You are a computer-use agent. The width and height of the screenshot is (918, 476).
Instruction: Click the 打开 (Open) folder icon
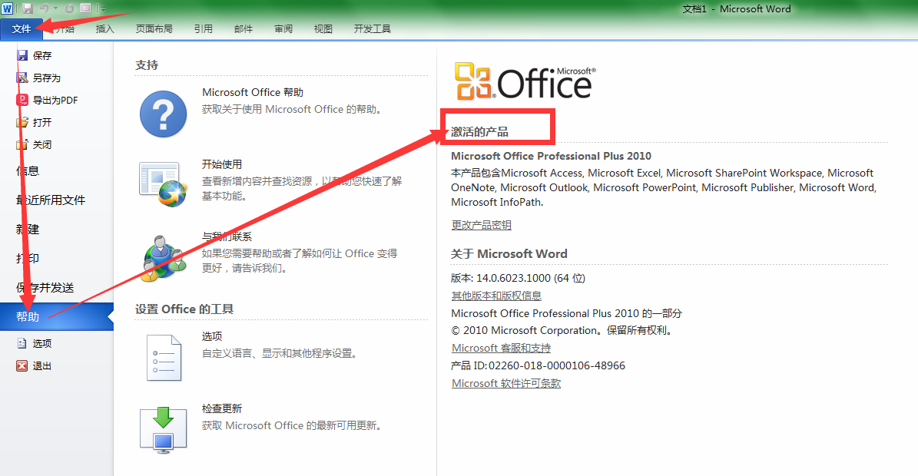(22, 122)
